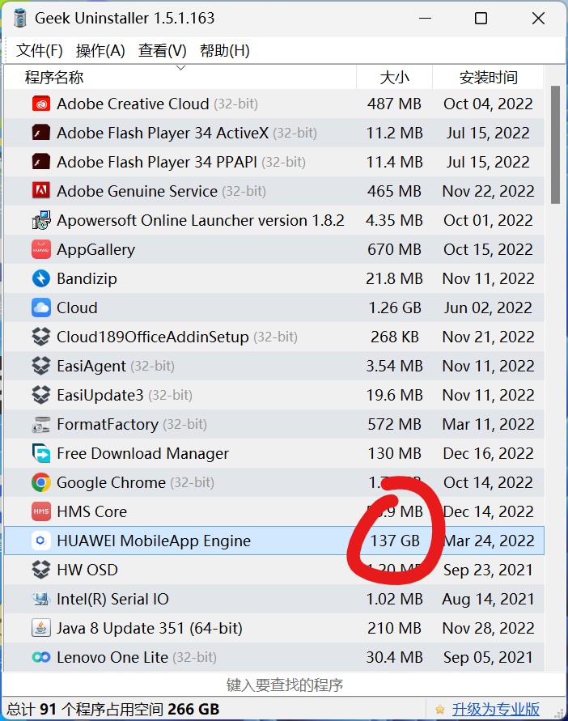Image resolution: width=568 pixels, height=721 pixels.
Task: Click the Lenovo One Lite icon
Action: point(41,657)
